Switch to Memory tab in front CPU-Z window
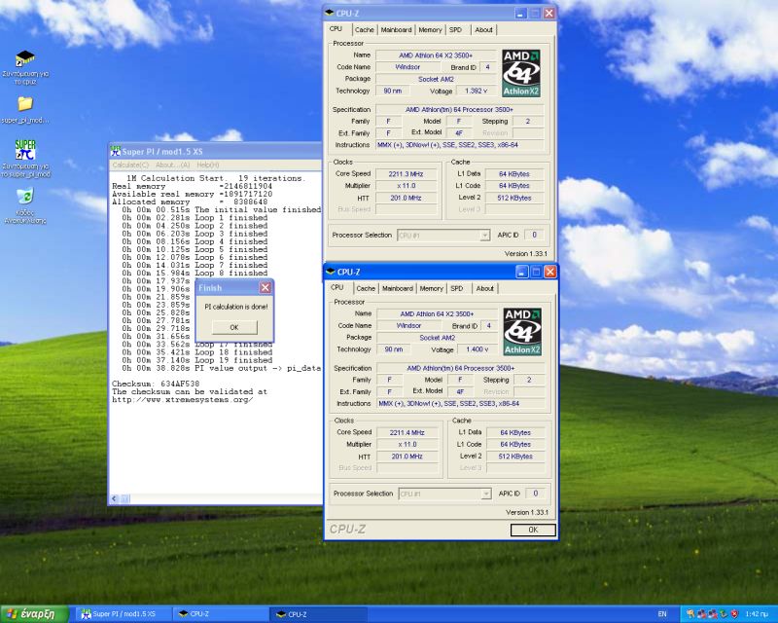The height and width of the screenshot is (623, 778). [x=431, y=289]
